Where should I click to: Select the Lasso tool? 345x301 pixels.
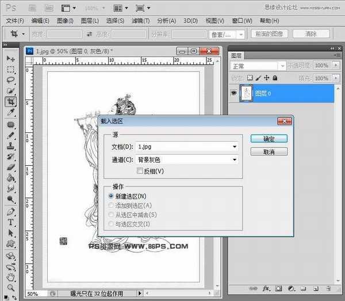(x=10, y=80)
